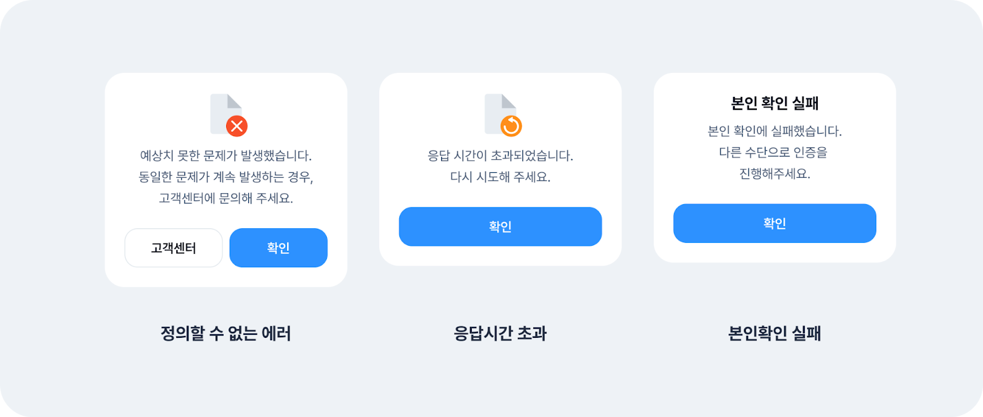Open 고객센터 from the error dialog
The height and width of the screenshot is (417, 983).
pyautogui.click(x=173, y=248)
